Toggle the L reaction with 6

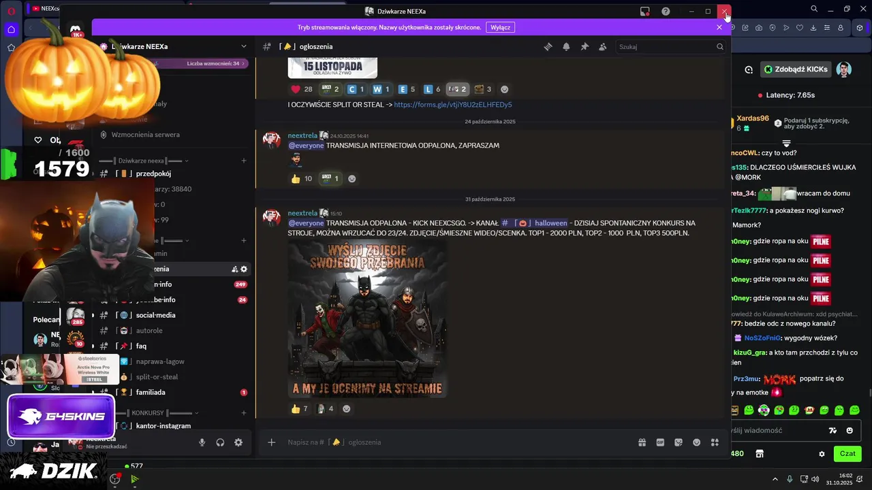coord(432,89)
